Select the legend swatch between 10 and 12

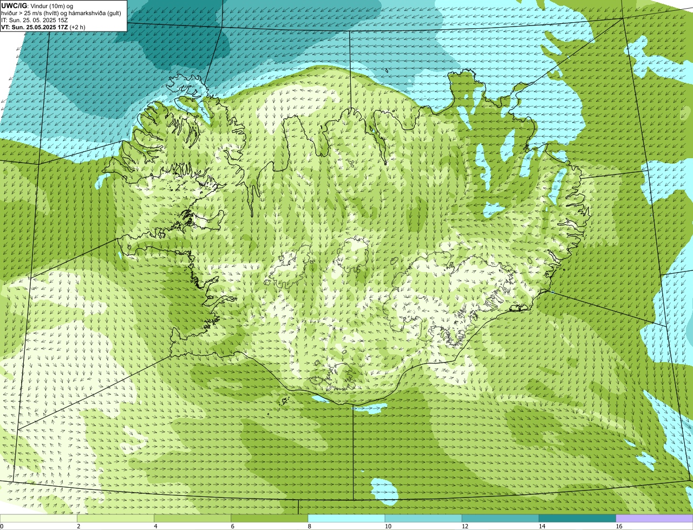[x=423, y=519]
